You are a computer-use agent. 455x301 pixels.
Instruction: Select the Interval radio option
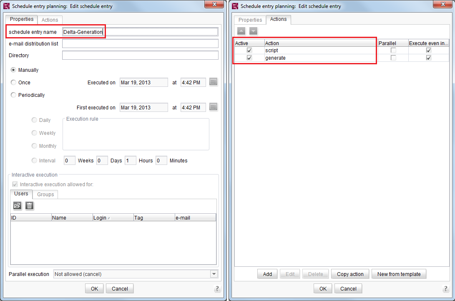tap(34, 160)
